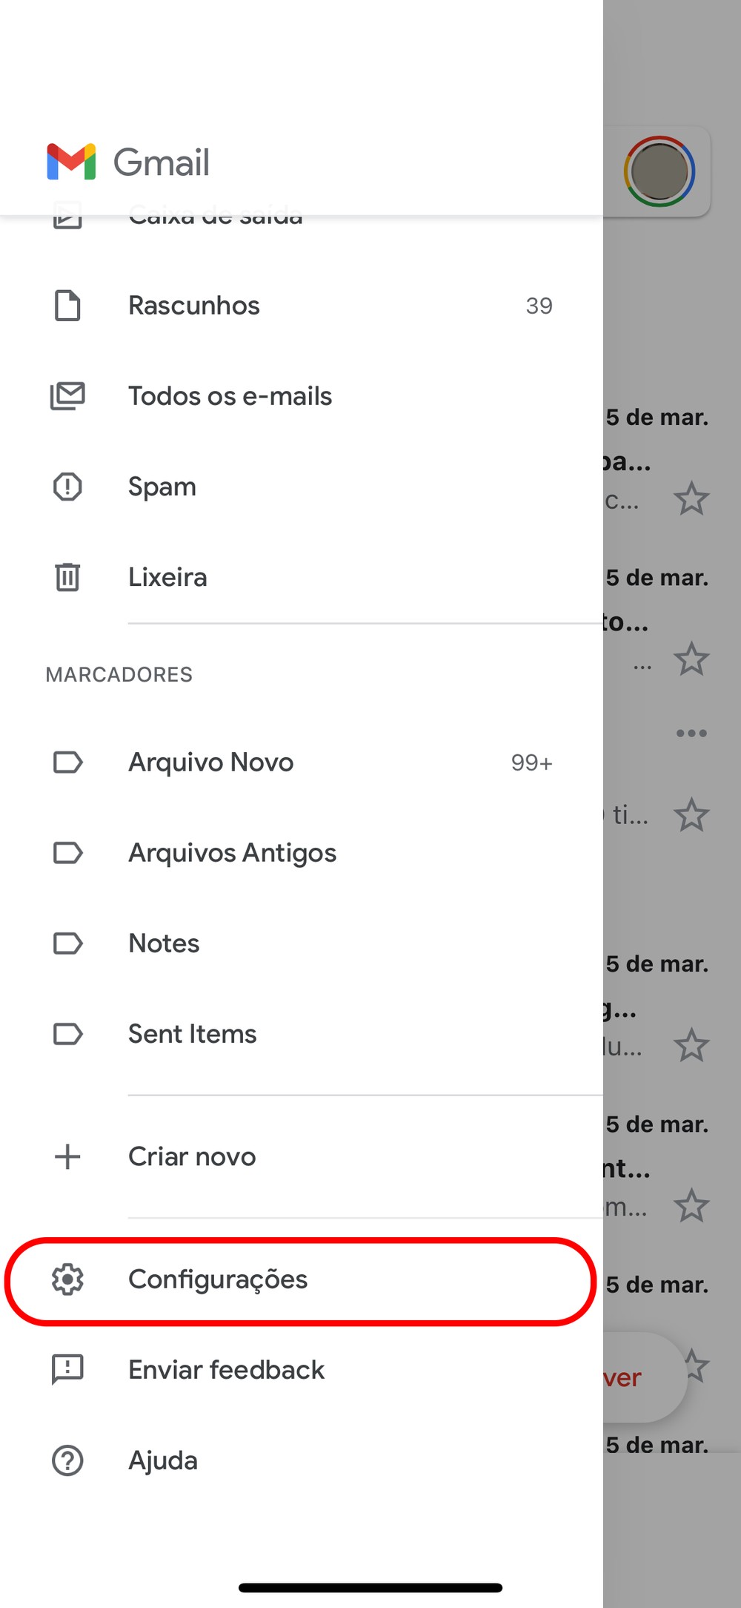
Task: Open the Lixeira folder
Action: click(167, 577)
